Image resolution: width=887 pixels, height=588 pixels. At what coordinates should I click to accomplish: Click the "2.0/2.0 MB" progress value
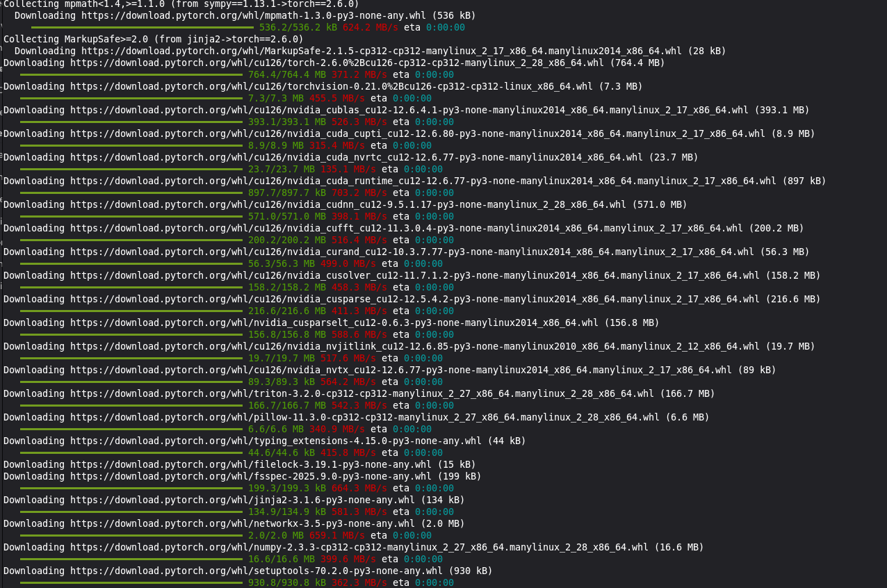(x=276, y=535)
